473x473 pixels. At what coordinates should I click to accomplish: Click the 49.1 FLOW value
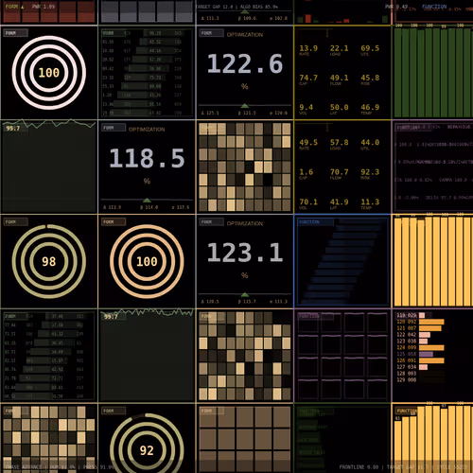(x=339, y=78)
